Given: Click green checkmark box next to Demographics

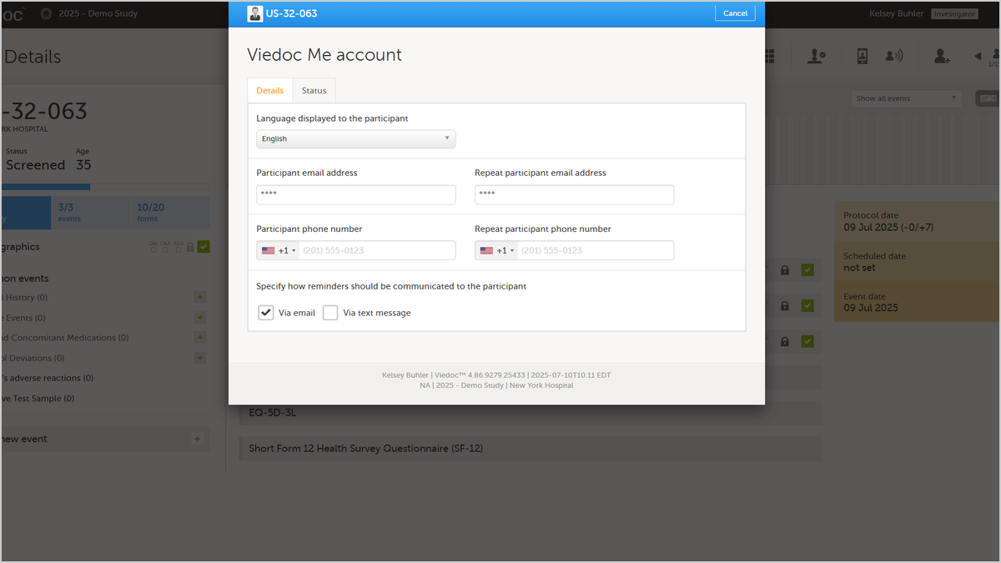Looking at the screenshot, I should pyautogui.click(x=204, y=247).
